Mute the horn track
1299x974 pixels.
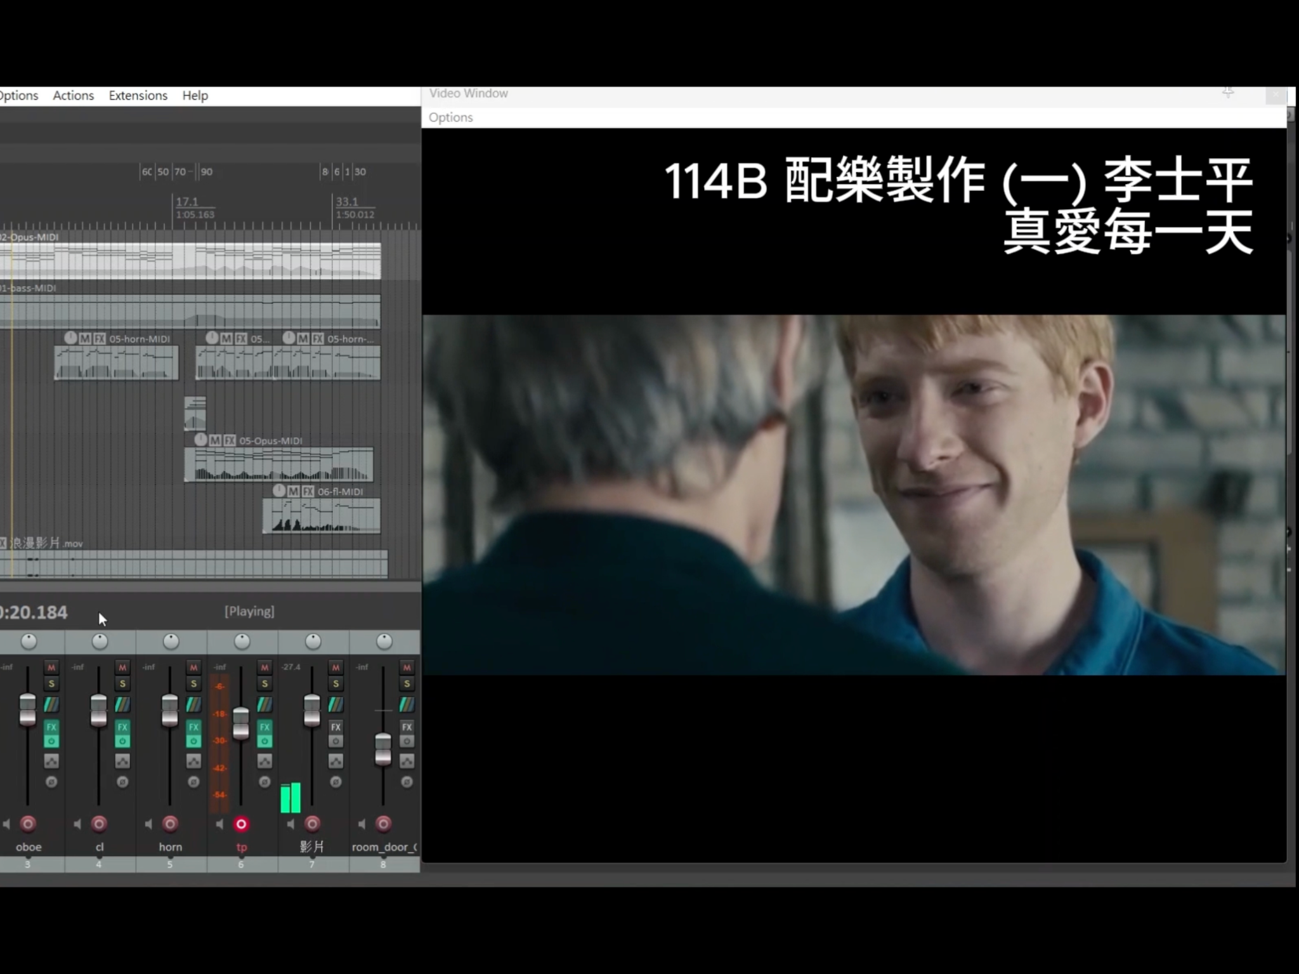(193, 668)
